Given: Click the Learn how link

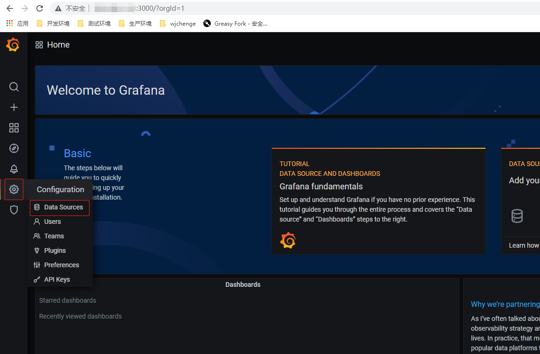Looking at the screenshot, I should click(524, 245).
